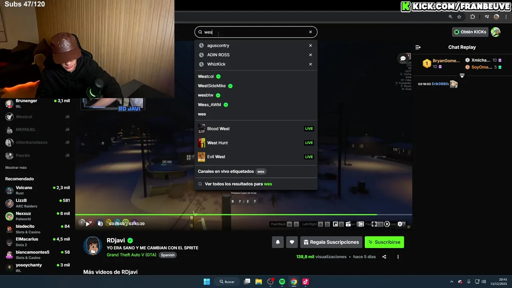Image resolution: width=512 pixels, height=288 pixels.
Task: Open Westcol channel in sidebar
Action: pos(38,117)
